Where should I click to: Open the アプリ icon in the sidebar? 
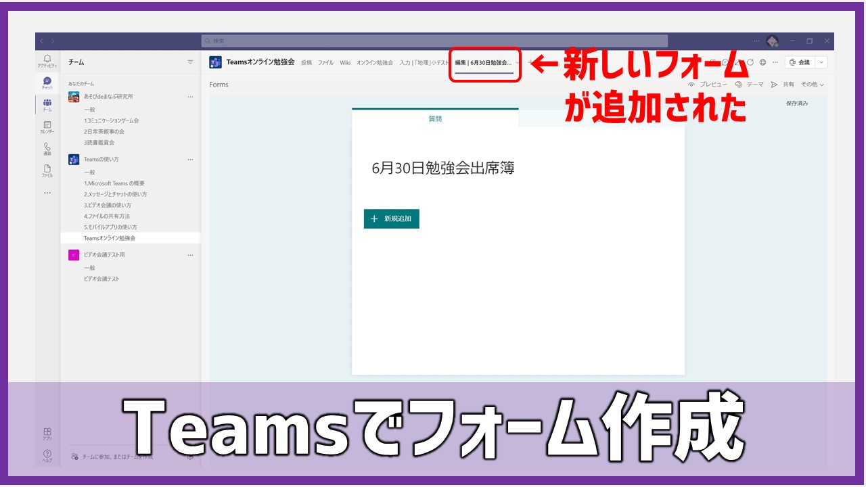point(47,434)
